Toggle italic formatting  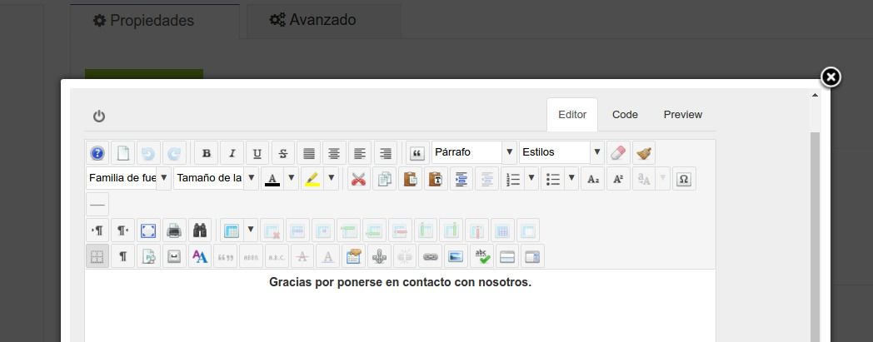(x=232, y=153)
